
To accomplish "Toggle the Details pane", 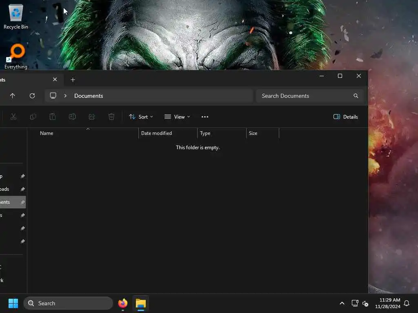I will [346, 117].
